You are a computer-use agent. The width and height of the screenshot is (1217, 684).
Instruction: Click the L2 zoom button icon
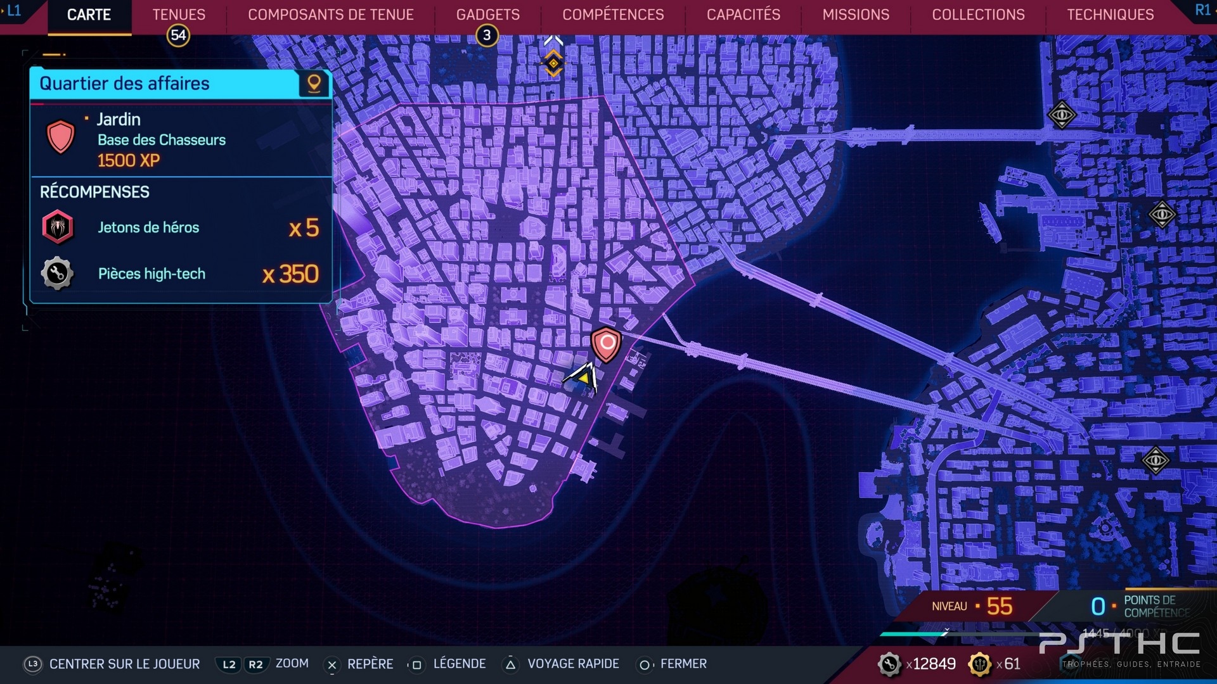click(229, 664)
